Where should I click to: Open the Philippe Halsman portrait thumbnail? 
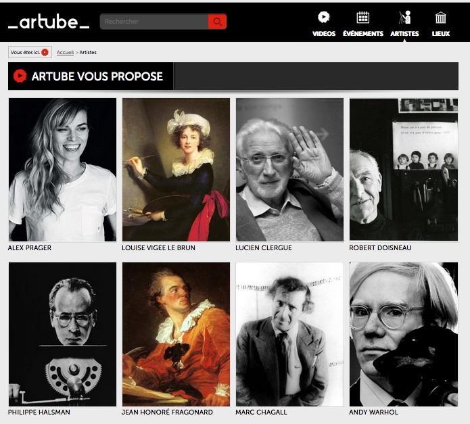[62, 335]
